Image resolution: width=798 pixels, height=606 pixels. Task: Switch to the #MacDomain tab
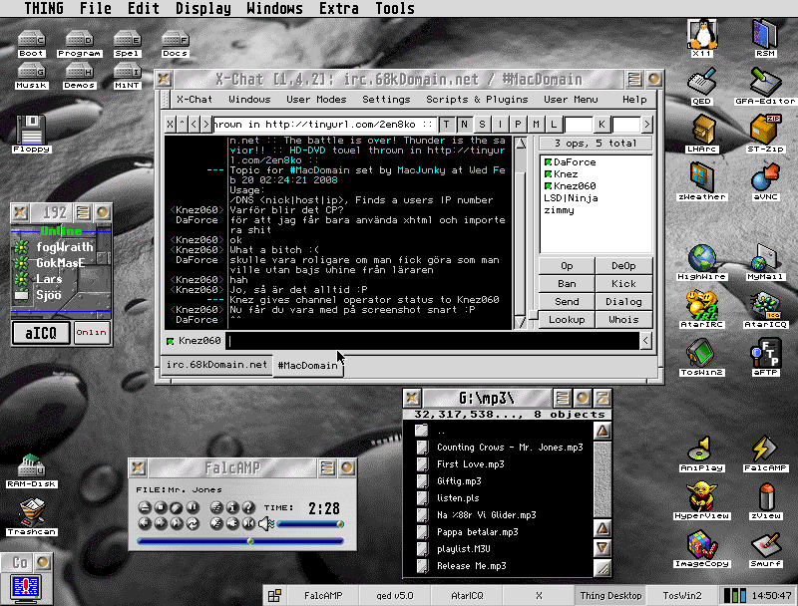point(307,366)
